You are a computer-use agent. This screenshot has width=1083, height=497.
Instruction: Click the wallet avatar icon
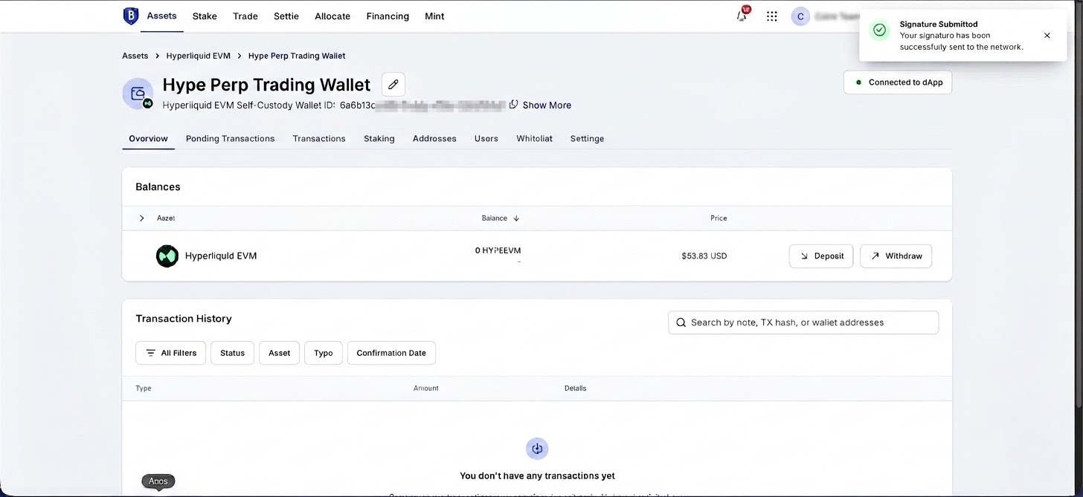(138, 94)
